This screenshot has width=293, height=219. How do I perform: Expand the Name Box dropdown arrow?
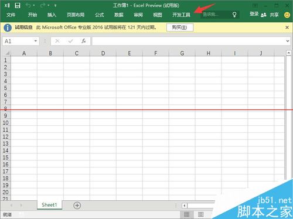pos(36,41)
